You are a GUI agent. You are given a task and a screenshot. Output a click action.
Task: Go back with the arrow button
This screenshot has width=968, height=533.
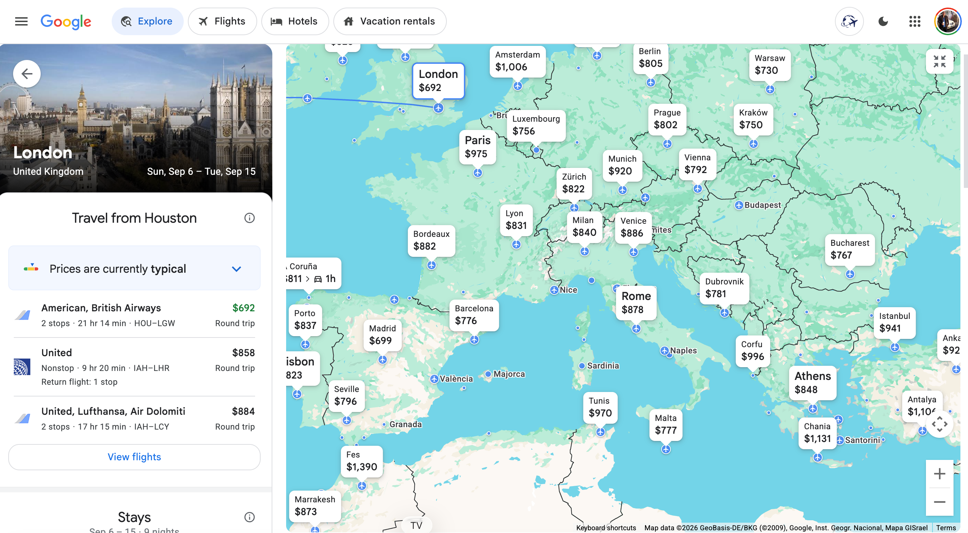pyautogui.click(x=27, y=74)
